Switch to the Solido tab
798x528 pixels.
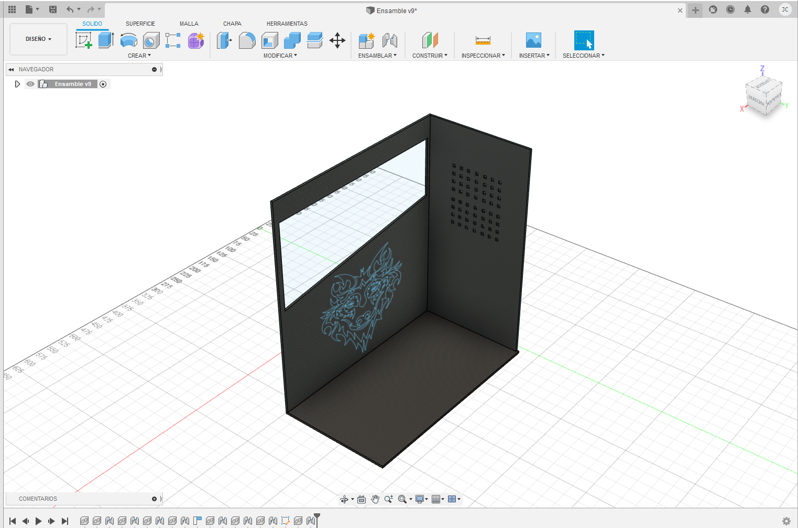tap(92, 24)
